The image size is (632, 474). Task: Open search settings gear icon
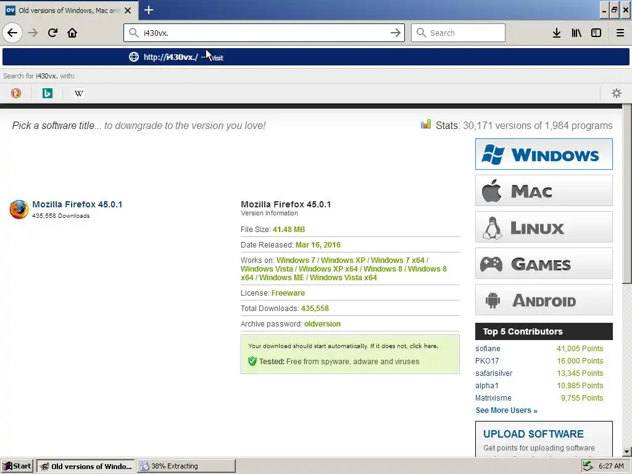pos(617,93)
